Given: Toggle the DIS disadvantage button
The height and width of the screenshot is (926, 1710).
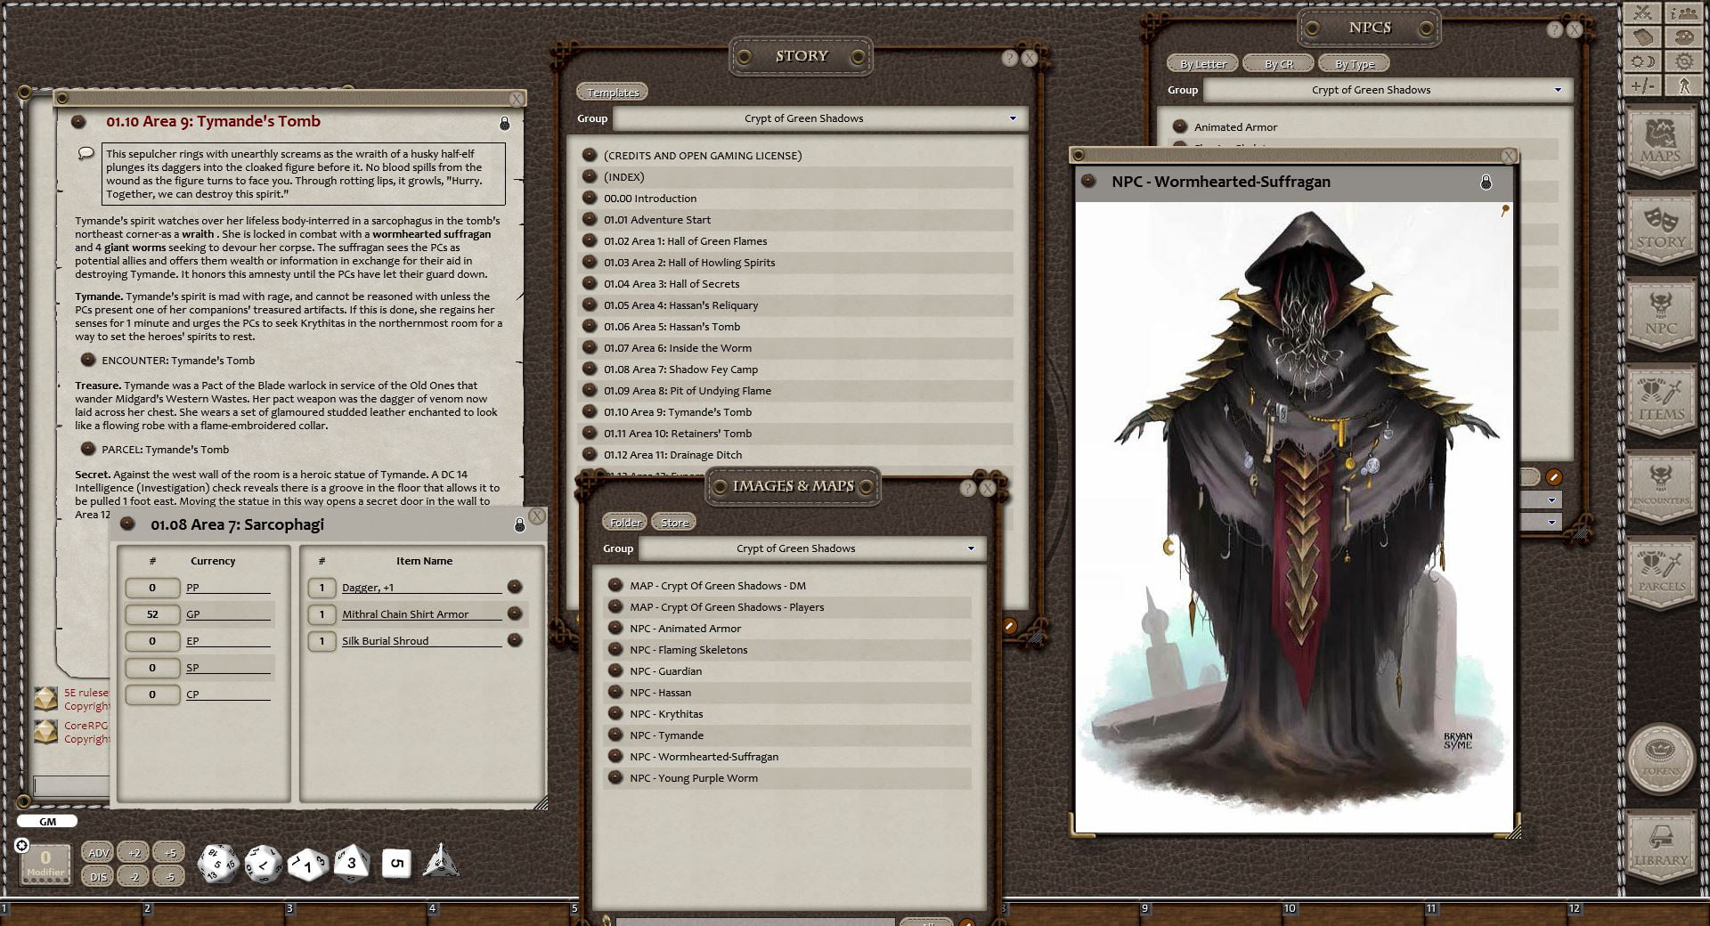Looking at the screenshot, I should pos(99,876).
